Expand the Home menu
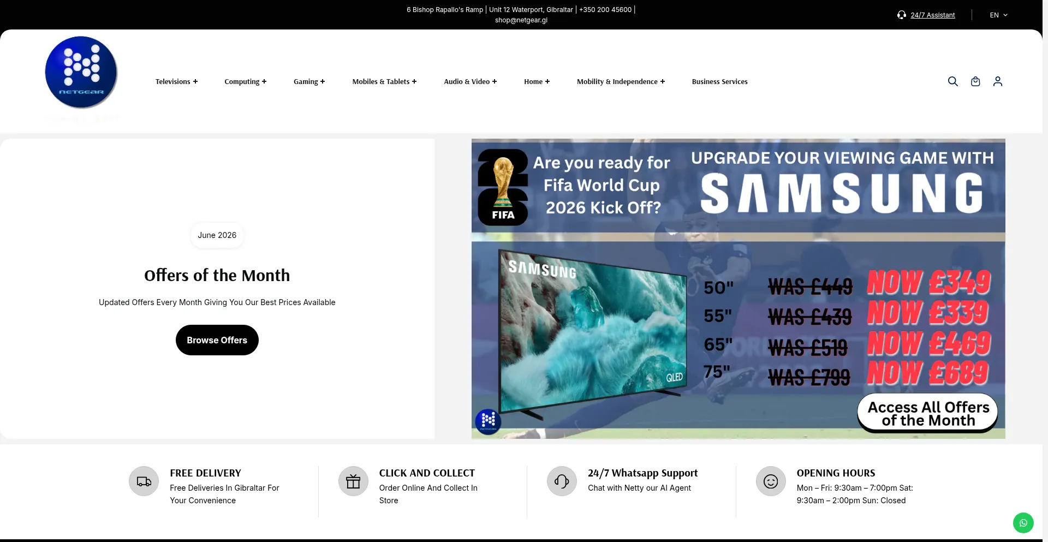 [537, 81]
